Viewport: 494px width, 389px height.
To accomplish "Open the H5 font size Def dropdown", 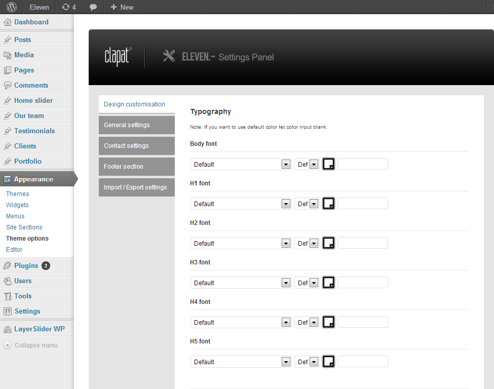I will click(x=307, y=362).
